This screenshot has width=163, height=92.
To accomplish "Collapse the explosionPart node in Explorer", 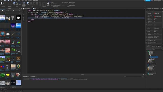I will [x=150, y=57].
